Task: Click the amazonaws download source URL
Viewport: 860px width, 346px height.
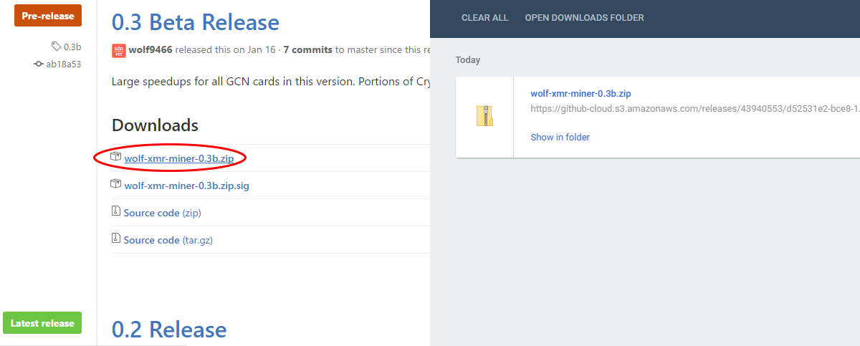Action: click(694, 108)
